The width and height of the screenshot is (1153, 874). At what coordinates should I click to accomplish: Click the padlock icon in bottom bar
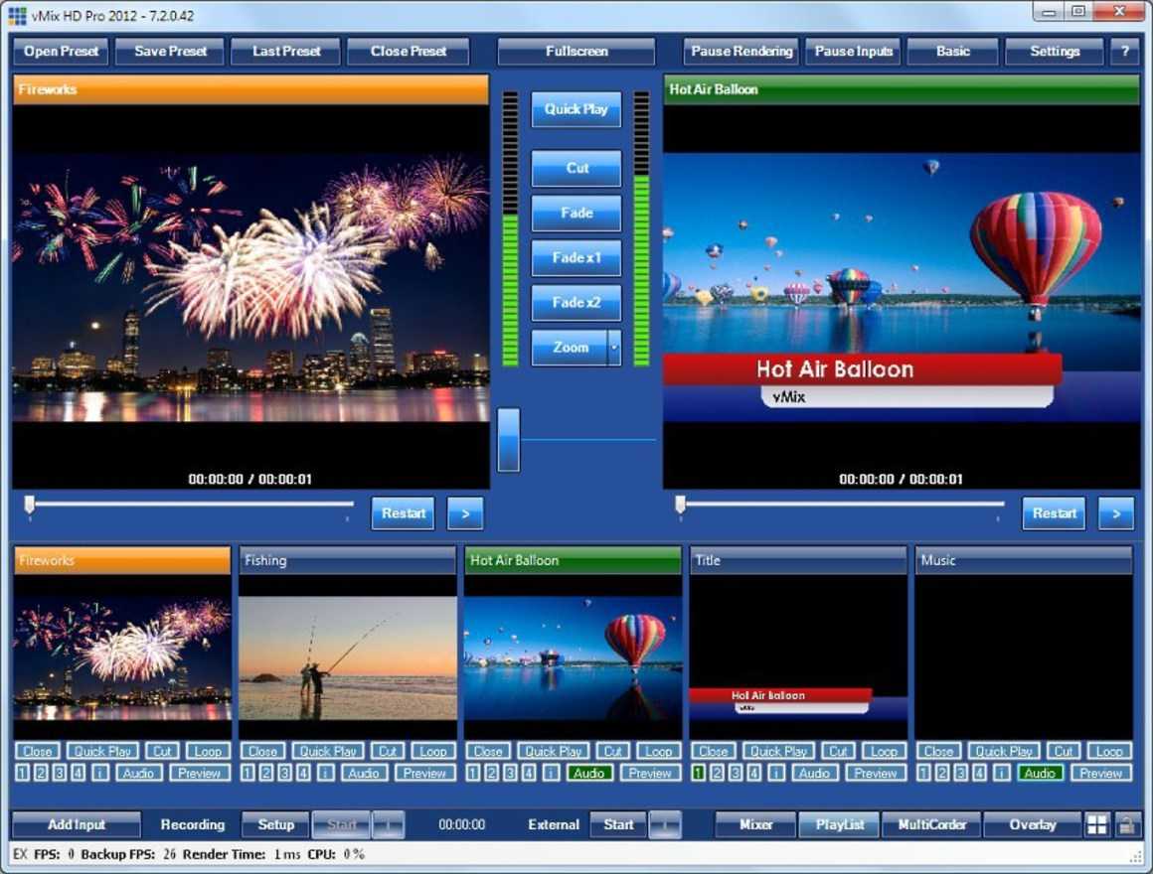click(1126, 824)
